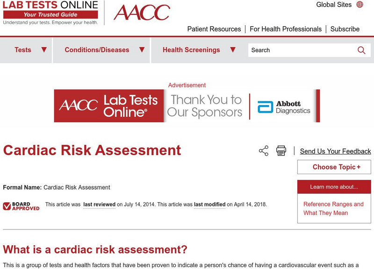Select the print icon
374x269 pixels.
280,149
